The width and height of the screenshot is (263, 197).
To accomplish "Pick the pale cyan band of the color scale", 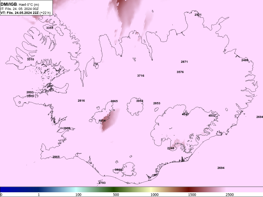I will click(x=76, y=189).
